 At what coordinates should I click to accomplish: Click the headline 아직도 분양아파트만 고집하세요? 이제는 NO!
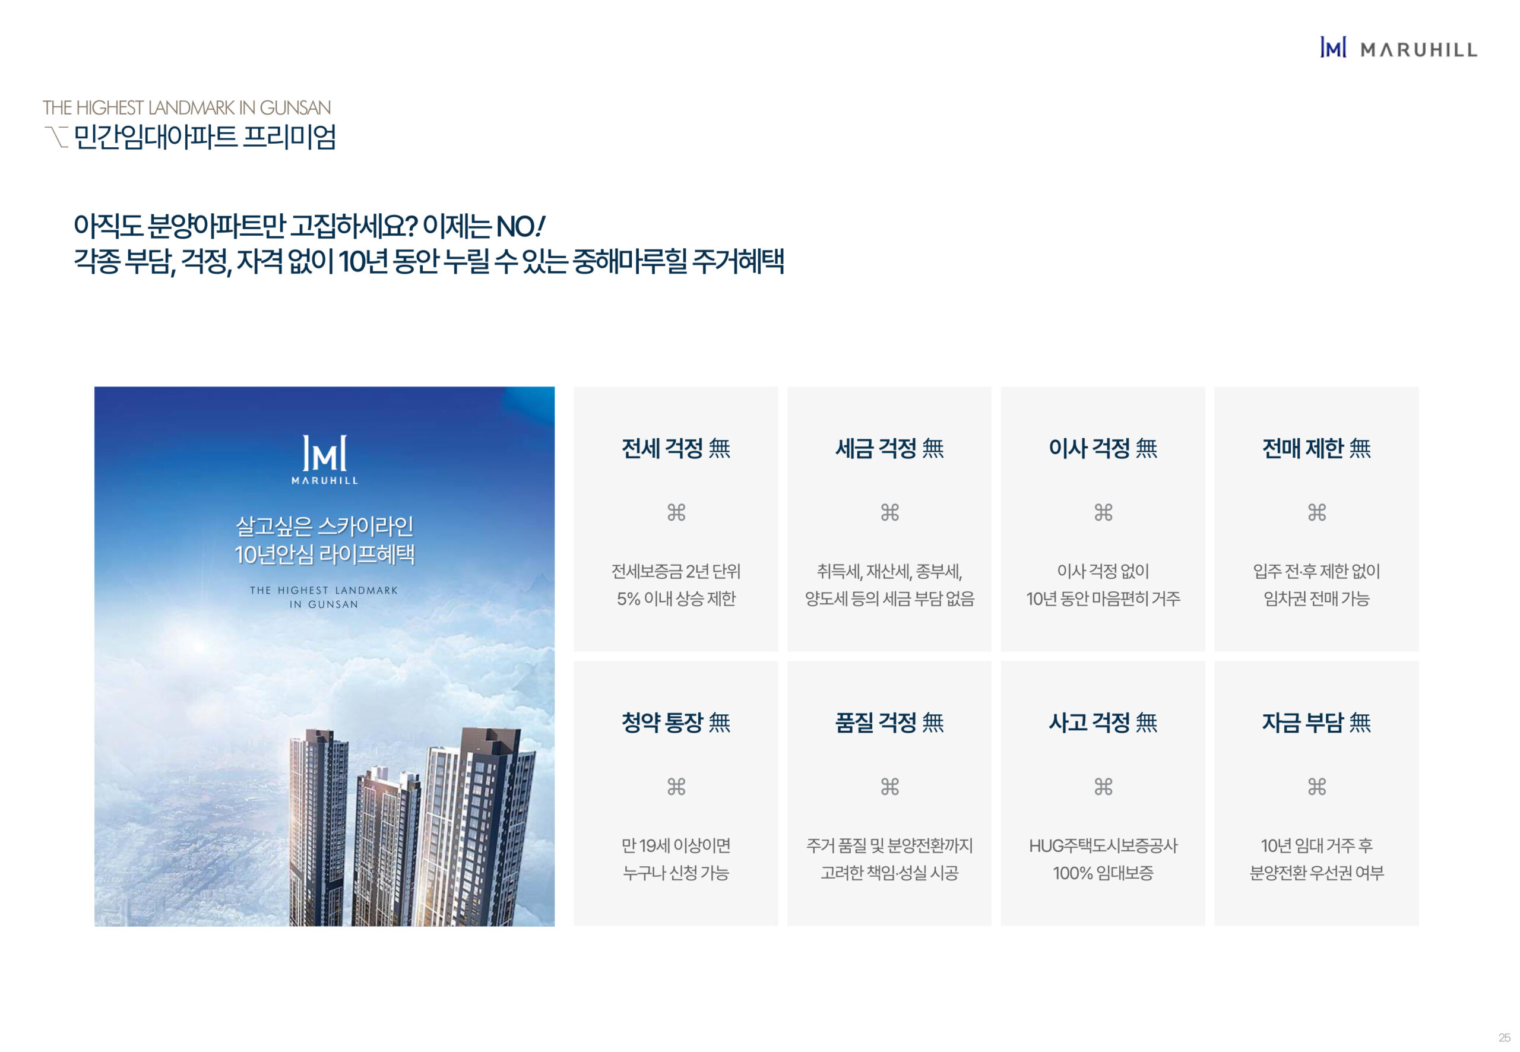coord(309,226)
